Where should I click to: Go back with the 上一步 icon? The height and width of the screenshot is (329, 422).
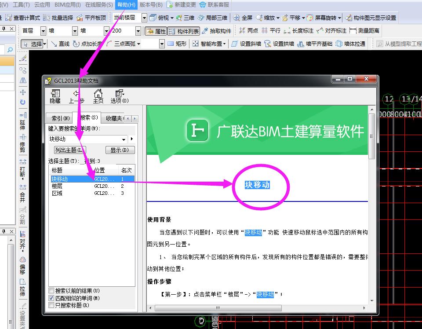[x=76, y=96]
